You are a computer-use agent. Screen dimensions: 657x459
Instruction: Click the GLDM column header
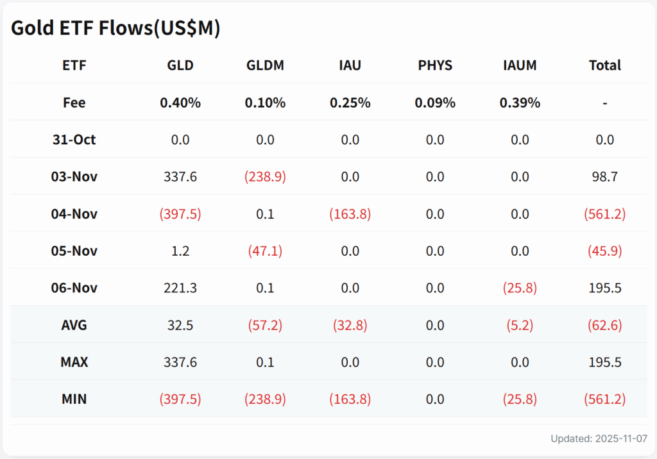(x=265, y=65)
